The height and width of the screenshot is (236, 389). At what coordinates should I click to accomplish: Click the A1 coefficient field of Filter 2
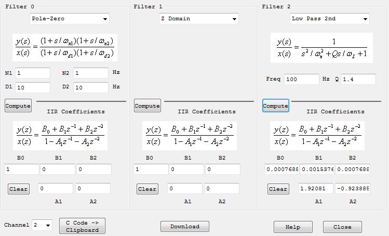[x=316, y=188]
